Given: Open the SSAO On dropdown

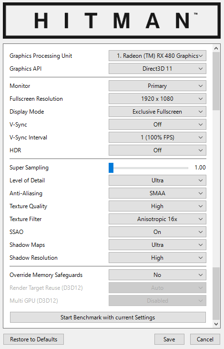Looking at the screenshot, I should click(x=157, y=232).
